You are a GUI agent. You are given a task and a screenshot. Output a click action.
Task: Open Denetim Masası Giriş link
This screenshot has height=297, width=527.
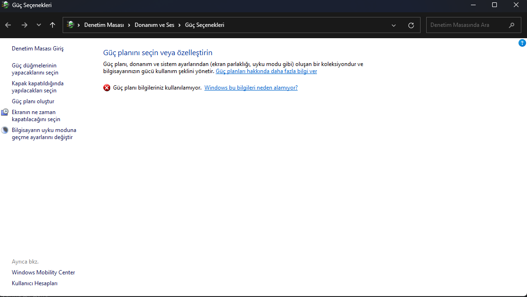click(38, 49)
